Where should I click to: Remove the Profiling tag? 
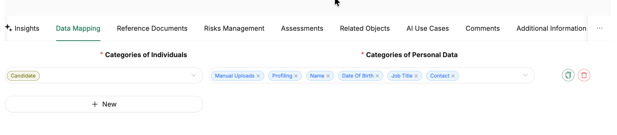point(296,76)
